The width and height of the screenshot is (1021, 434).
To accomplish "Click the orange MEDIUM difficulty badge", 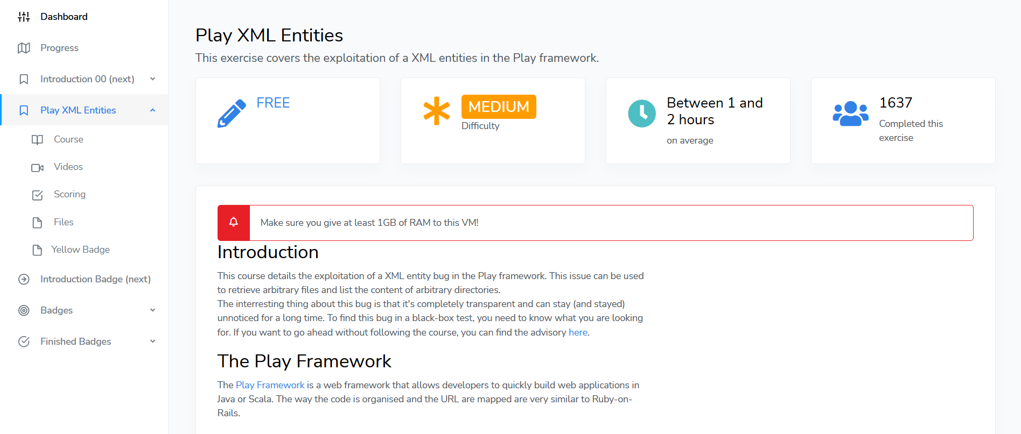I will click(x=499, y=106).
